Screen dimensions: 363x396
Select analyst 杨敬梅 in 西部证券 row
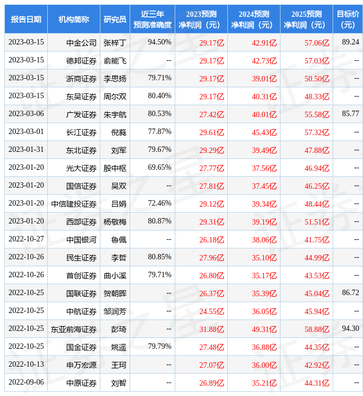(115, 221)
